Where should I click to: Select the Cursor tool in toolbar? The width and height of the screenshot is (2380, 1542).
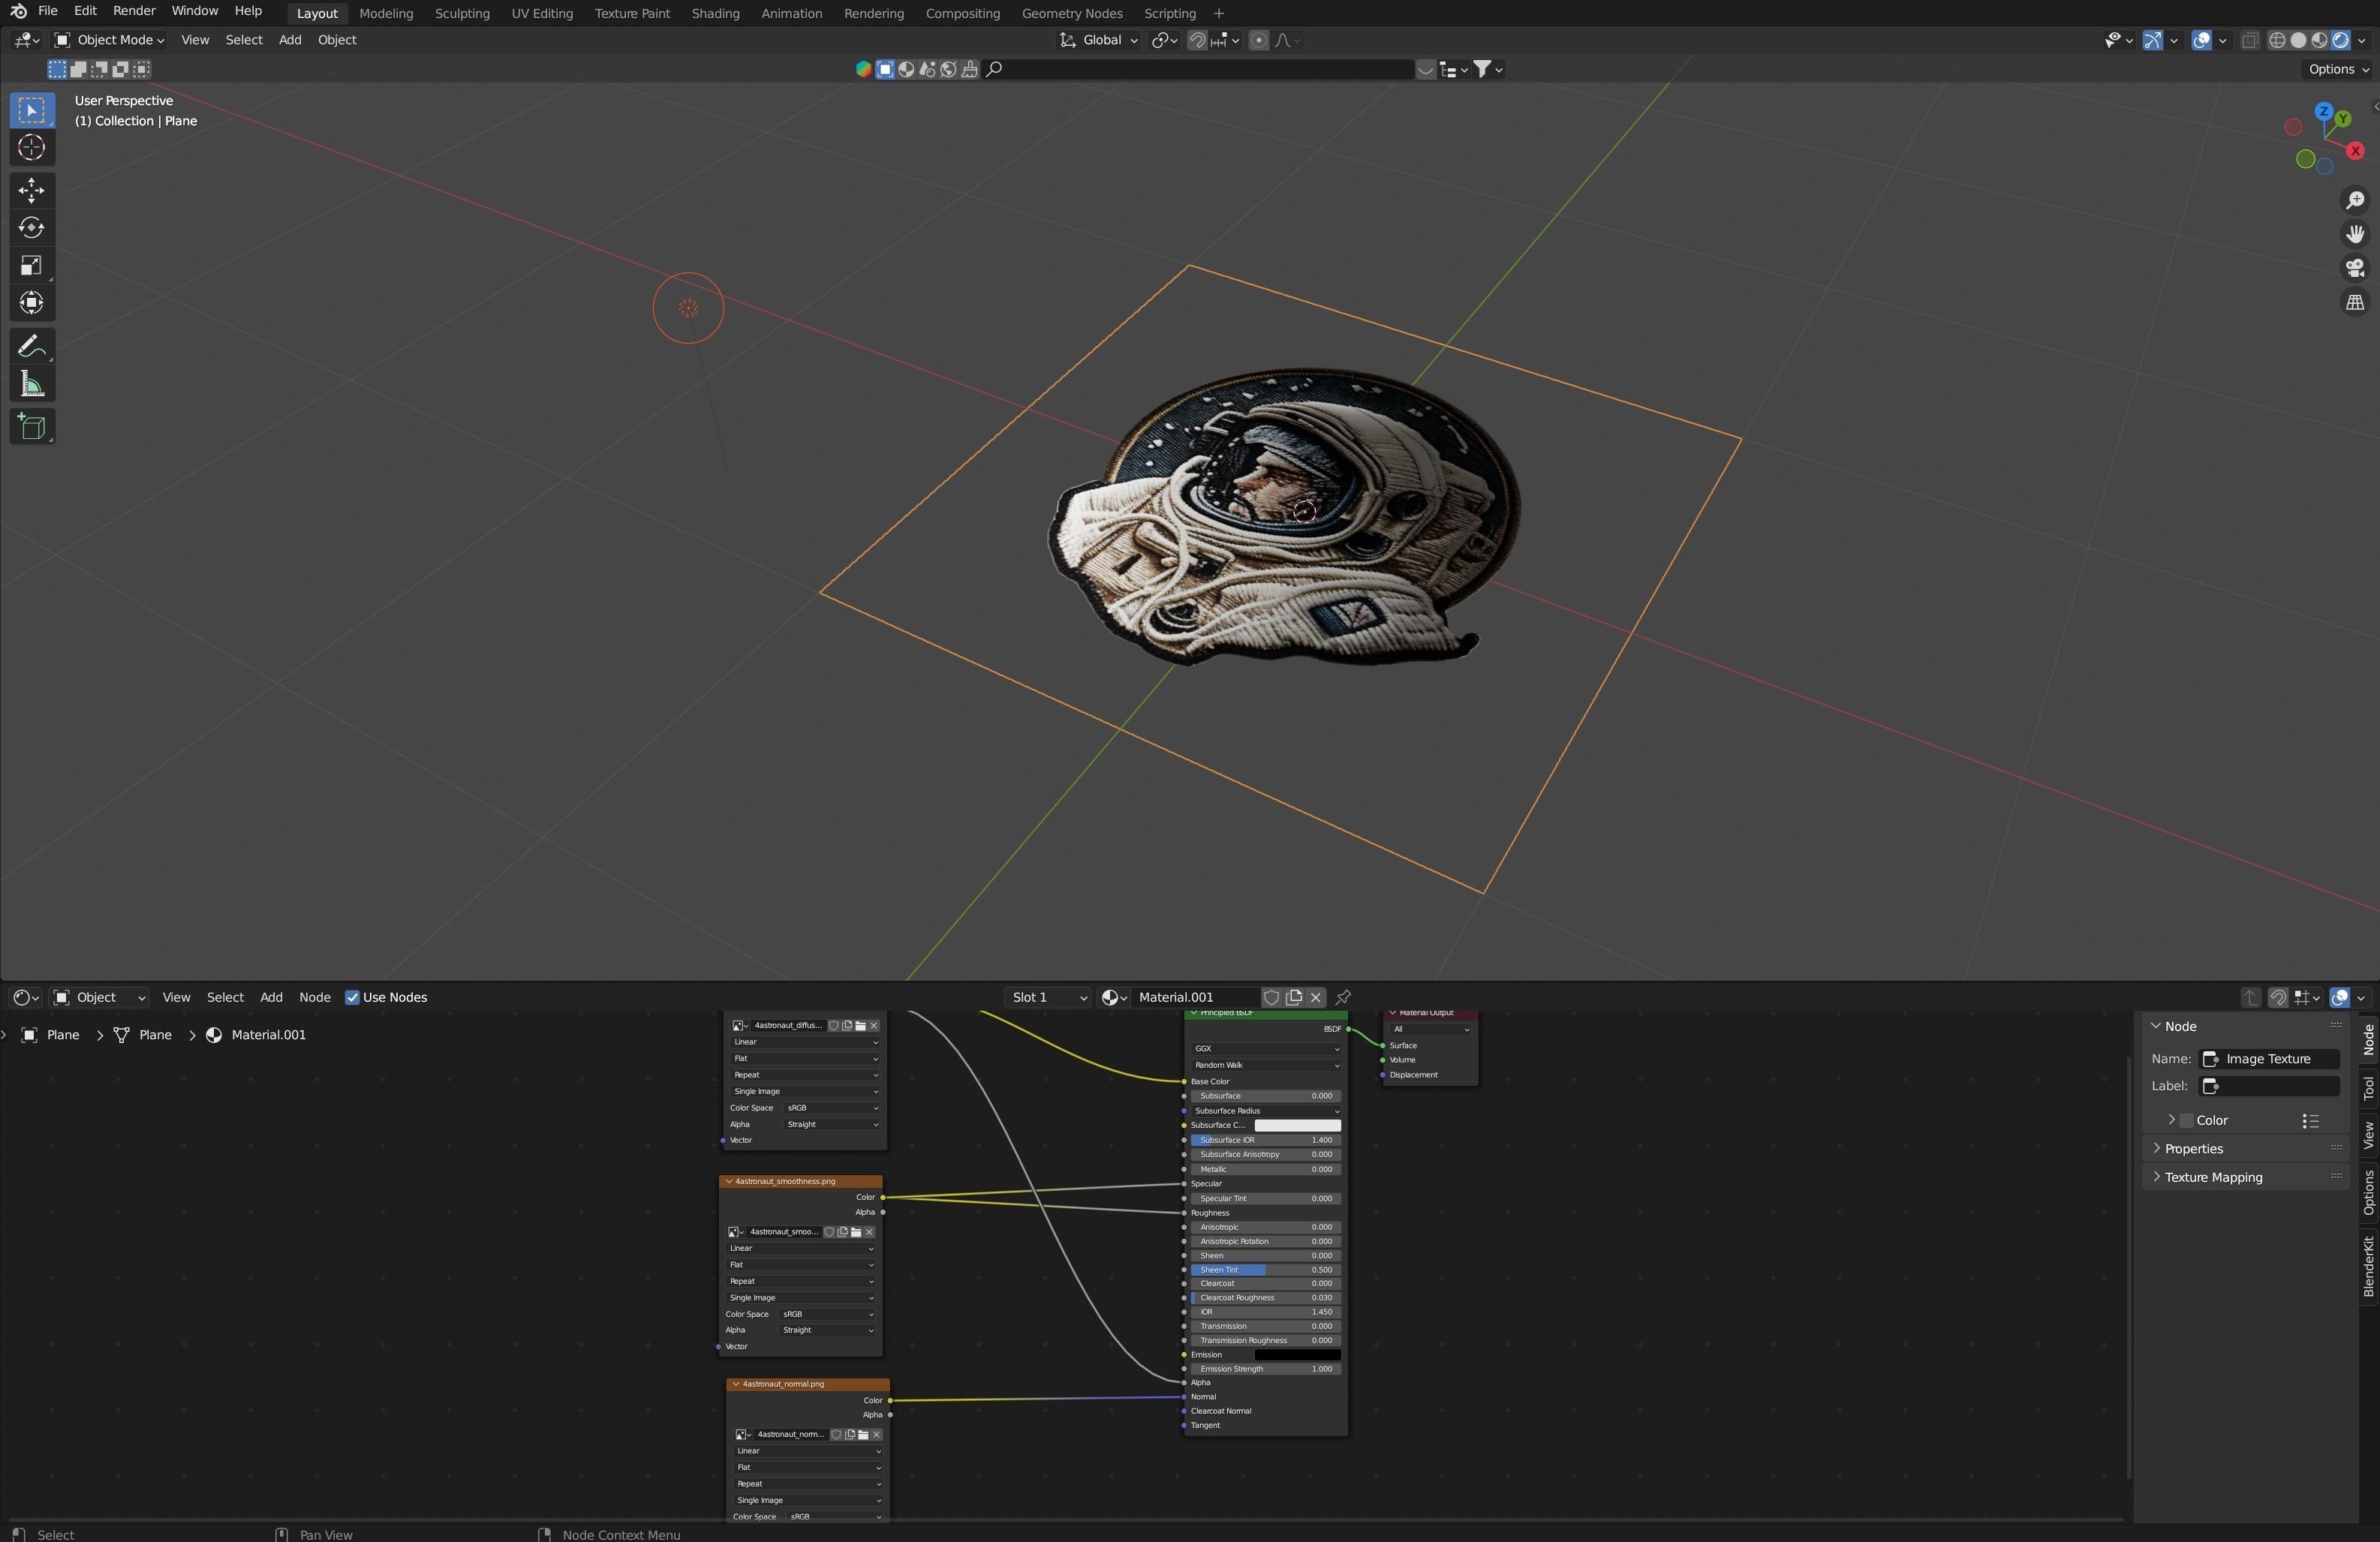click(31, 148)
